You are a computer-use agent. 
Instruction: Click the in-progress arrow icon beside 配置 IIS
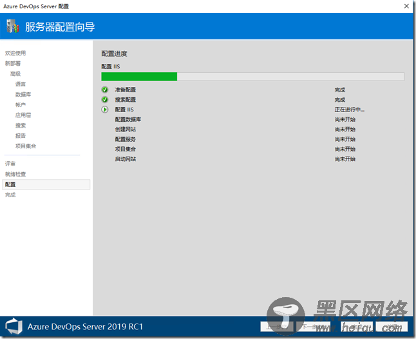[105, 110]
